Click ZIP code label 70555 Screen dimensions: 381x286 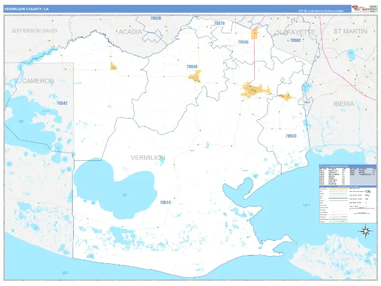(x=243, y=42)
